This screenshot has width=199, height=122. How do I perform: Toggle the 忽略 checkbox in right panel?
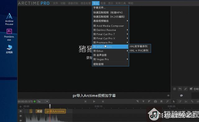click(191, 89)
